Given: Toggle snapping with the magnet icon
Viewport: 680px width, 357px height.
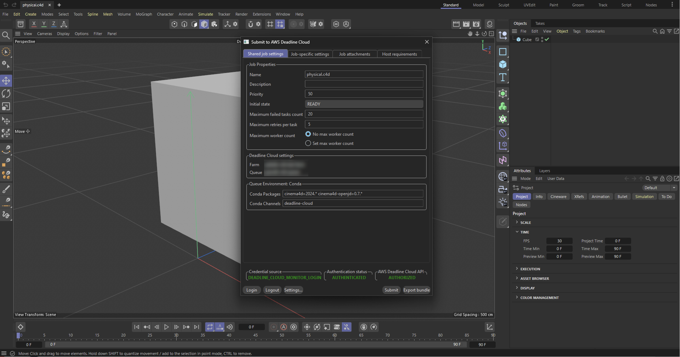Looking at the screenshot, I should [251, 24].
